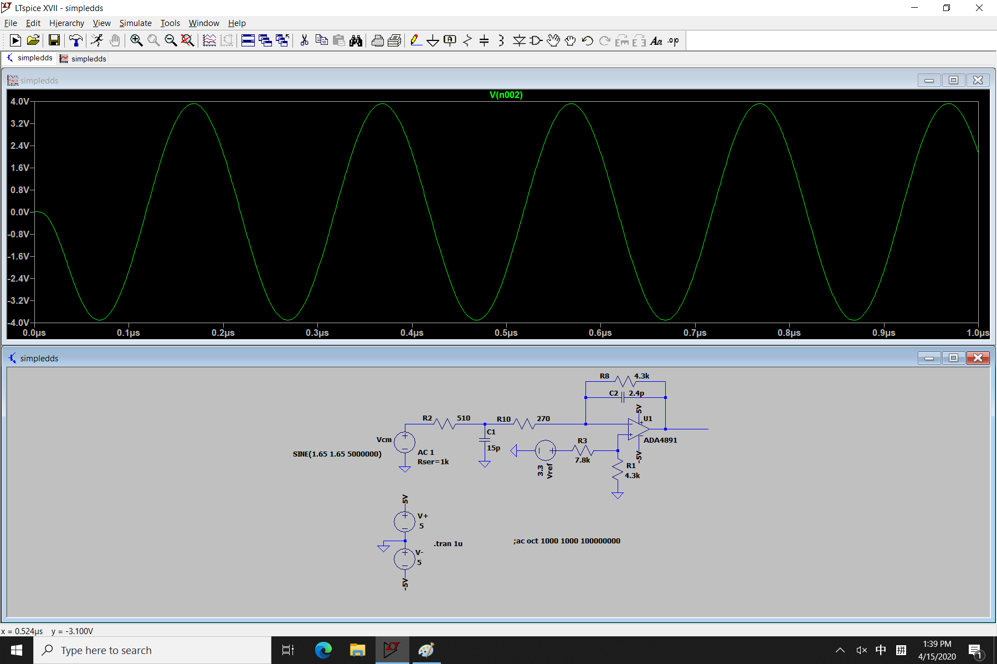
Task: Open the Windows Start menu
Action: [x=17, y=650]
